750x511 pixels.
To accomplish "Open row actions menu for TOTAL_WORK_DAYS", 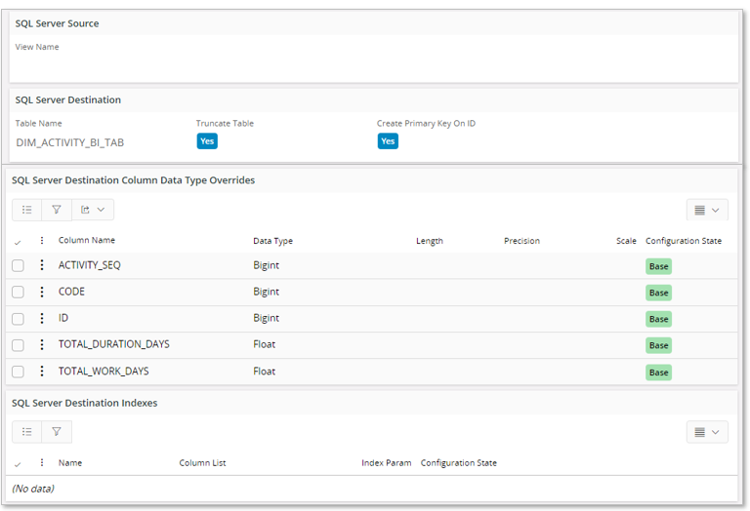I will (42, 371).
